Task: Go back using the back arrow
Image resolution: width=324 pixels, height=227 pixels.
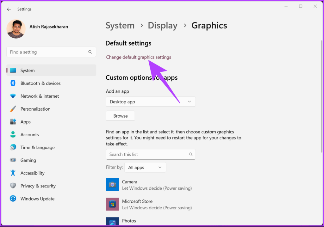Action: point(9,9)
